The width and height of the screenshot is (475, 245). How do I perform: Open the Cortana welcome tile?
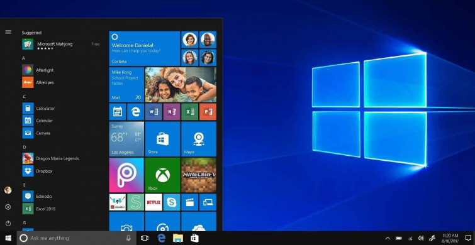tap(145, 48)
